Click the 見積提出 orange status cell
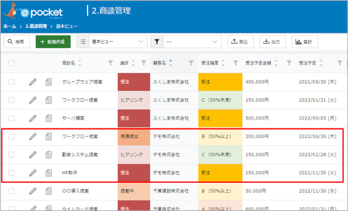 [x=134, y=137]
